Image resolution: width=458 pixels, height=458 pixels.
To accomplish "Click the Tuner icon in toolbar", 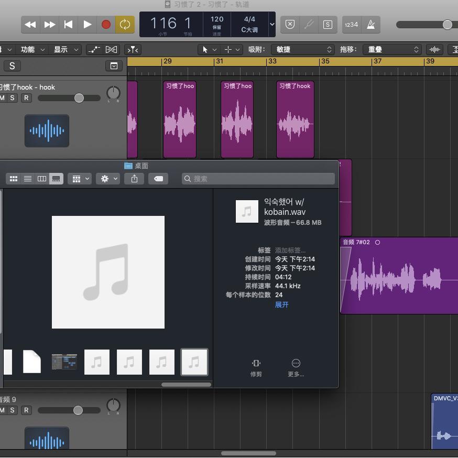I will coord(309,25).
